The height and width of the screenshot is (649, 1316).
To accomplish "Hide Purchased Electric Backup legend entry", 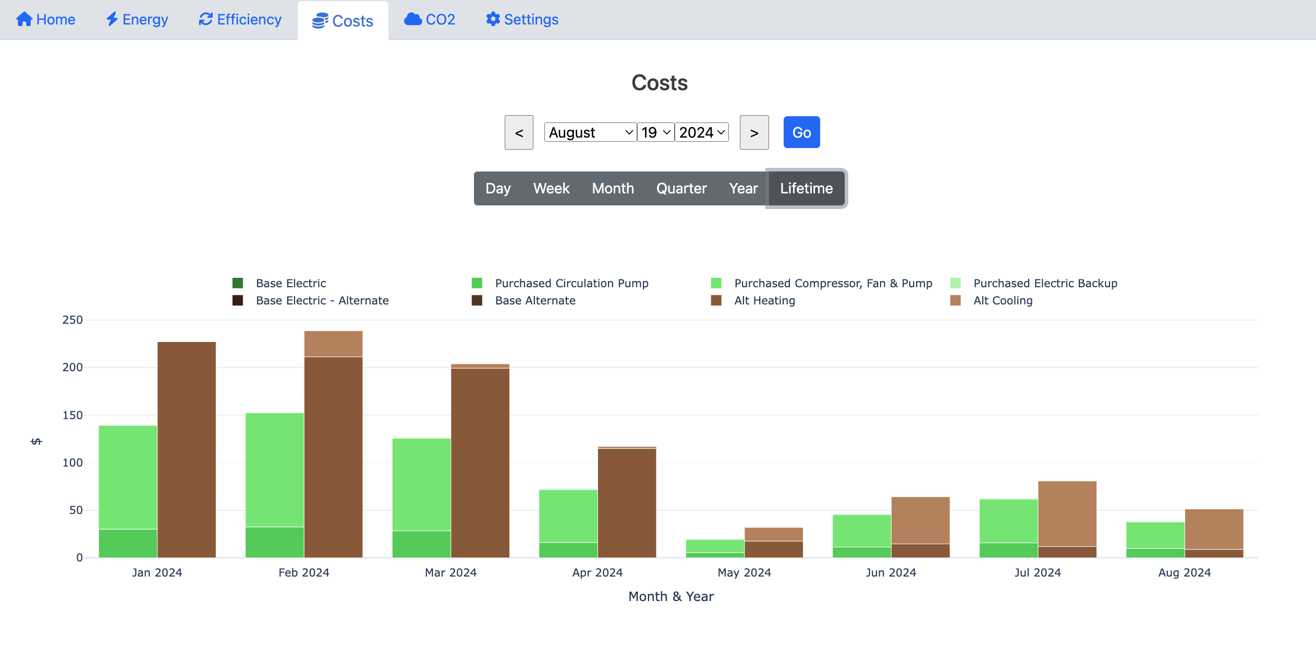I will coord(1045,283).
